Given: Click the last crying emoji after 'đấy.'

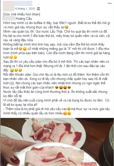Looking at the screenshot, I should (20, 70).
